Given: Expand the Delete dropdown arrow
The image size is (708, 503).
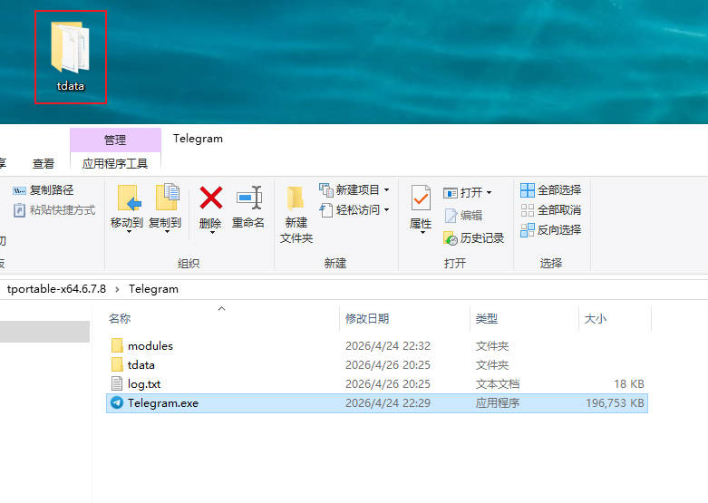Looking at the screenshot, I should tap(212, 232).
